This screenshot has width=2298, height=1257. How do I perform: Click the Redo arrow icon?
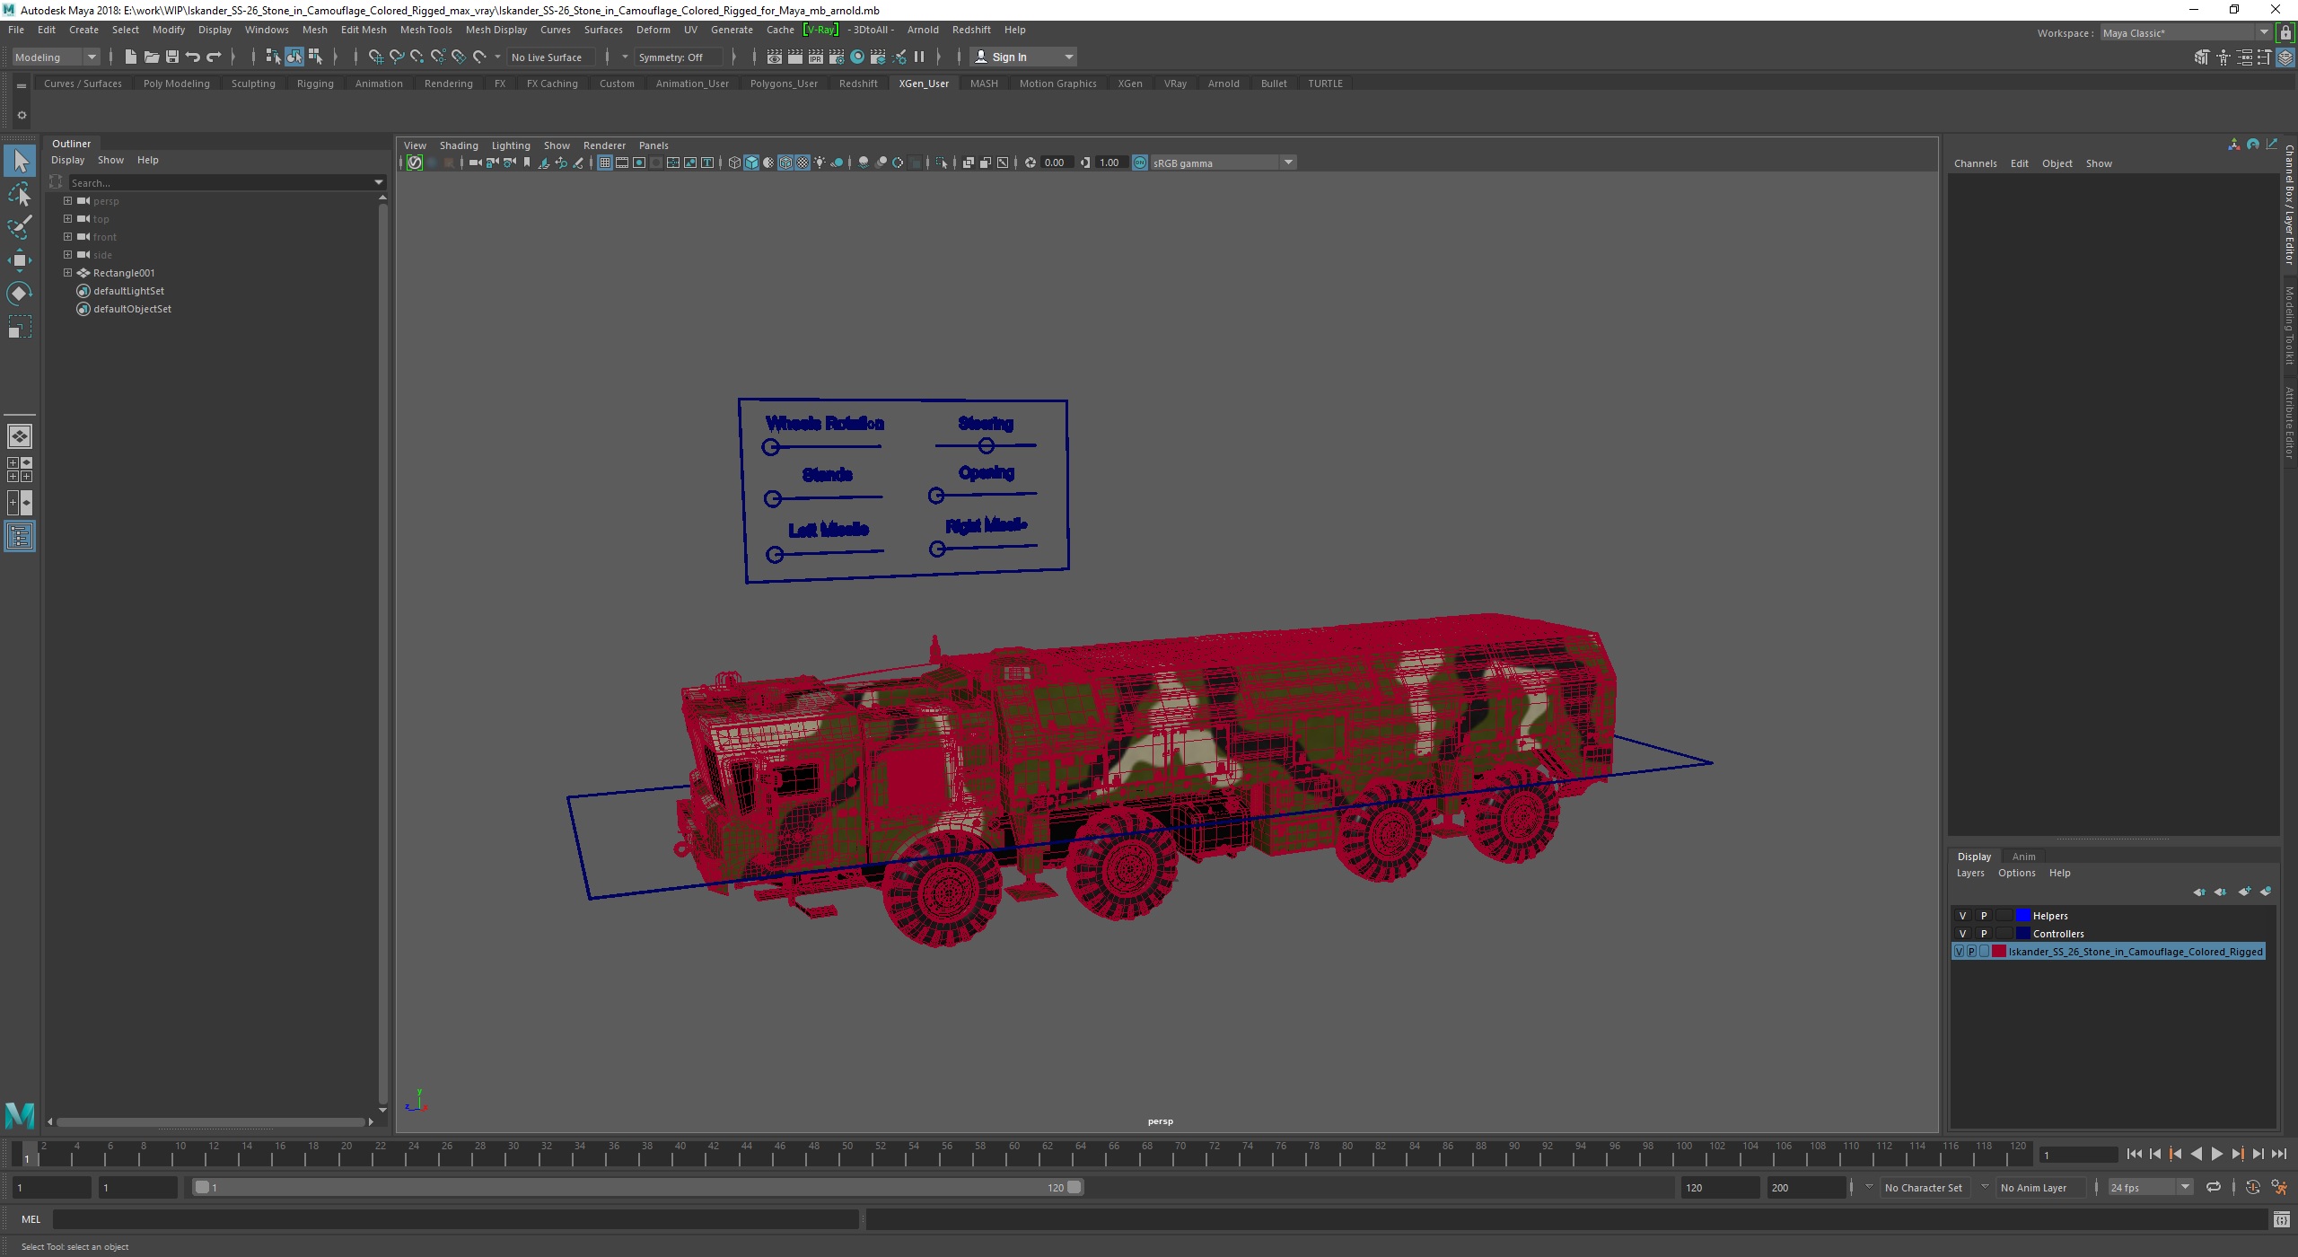point(213,57)
